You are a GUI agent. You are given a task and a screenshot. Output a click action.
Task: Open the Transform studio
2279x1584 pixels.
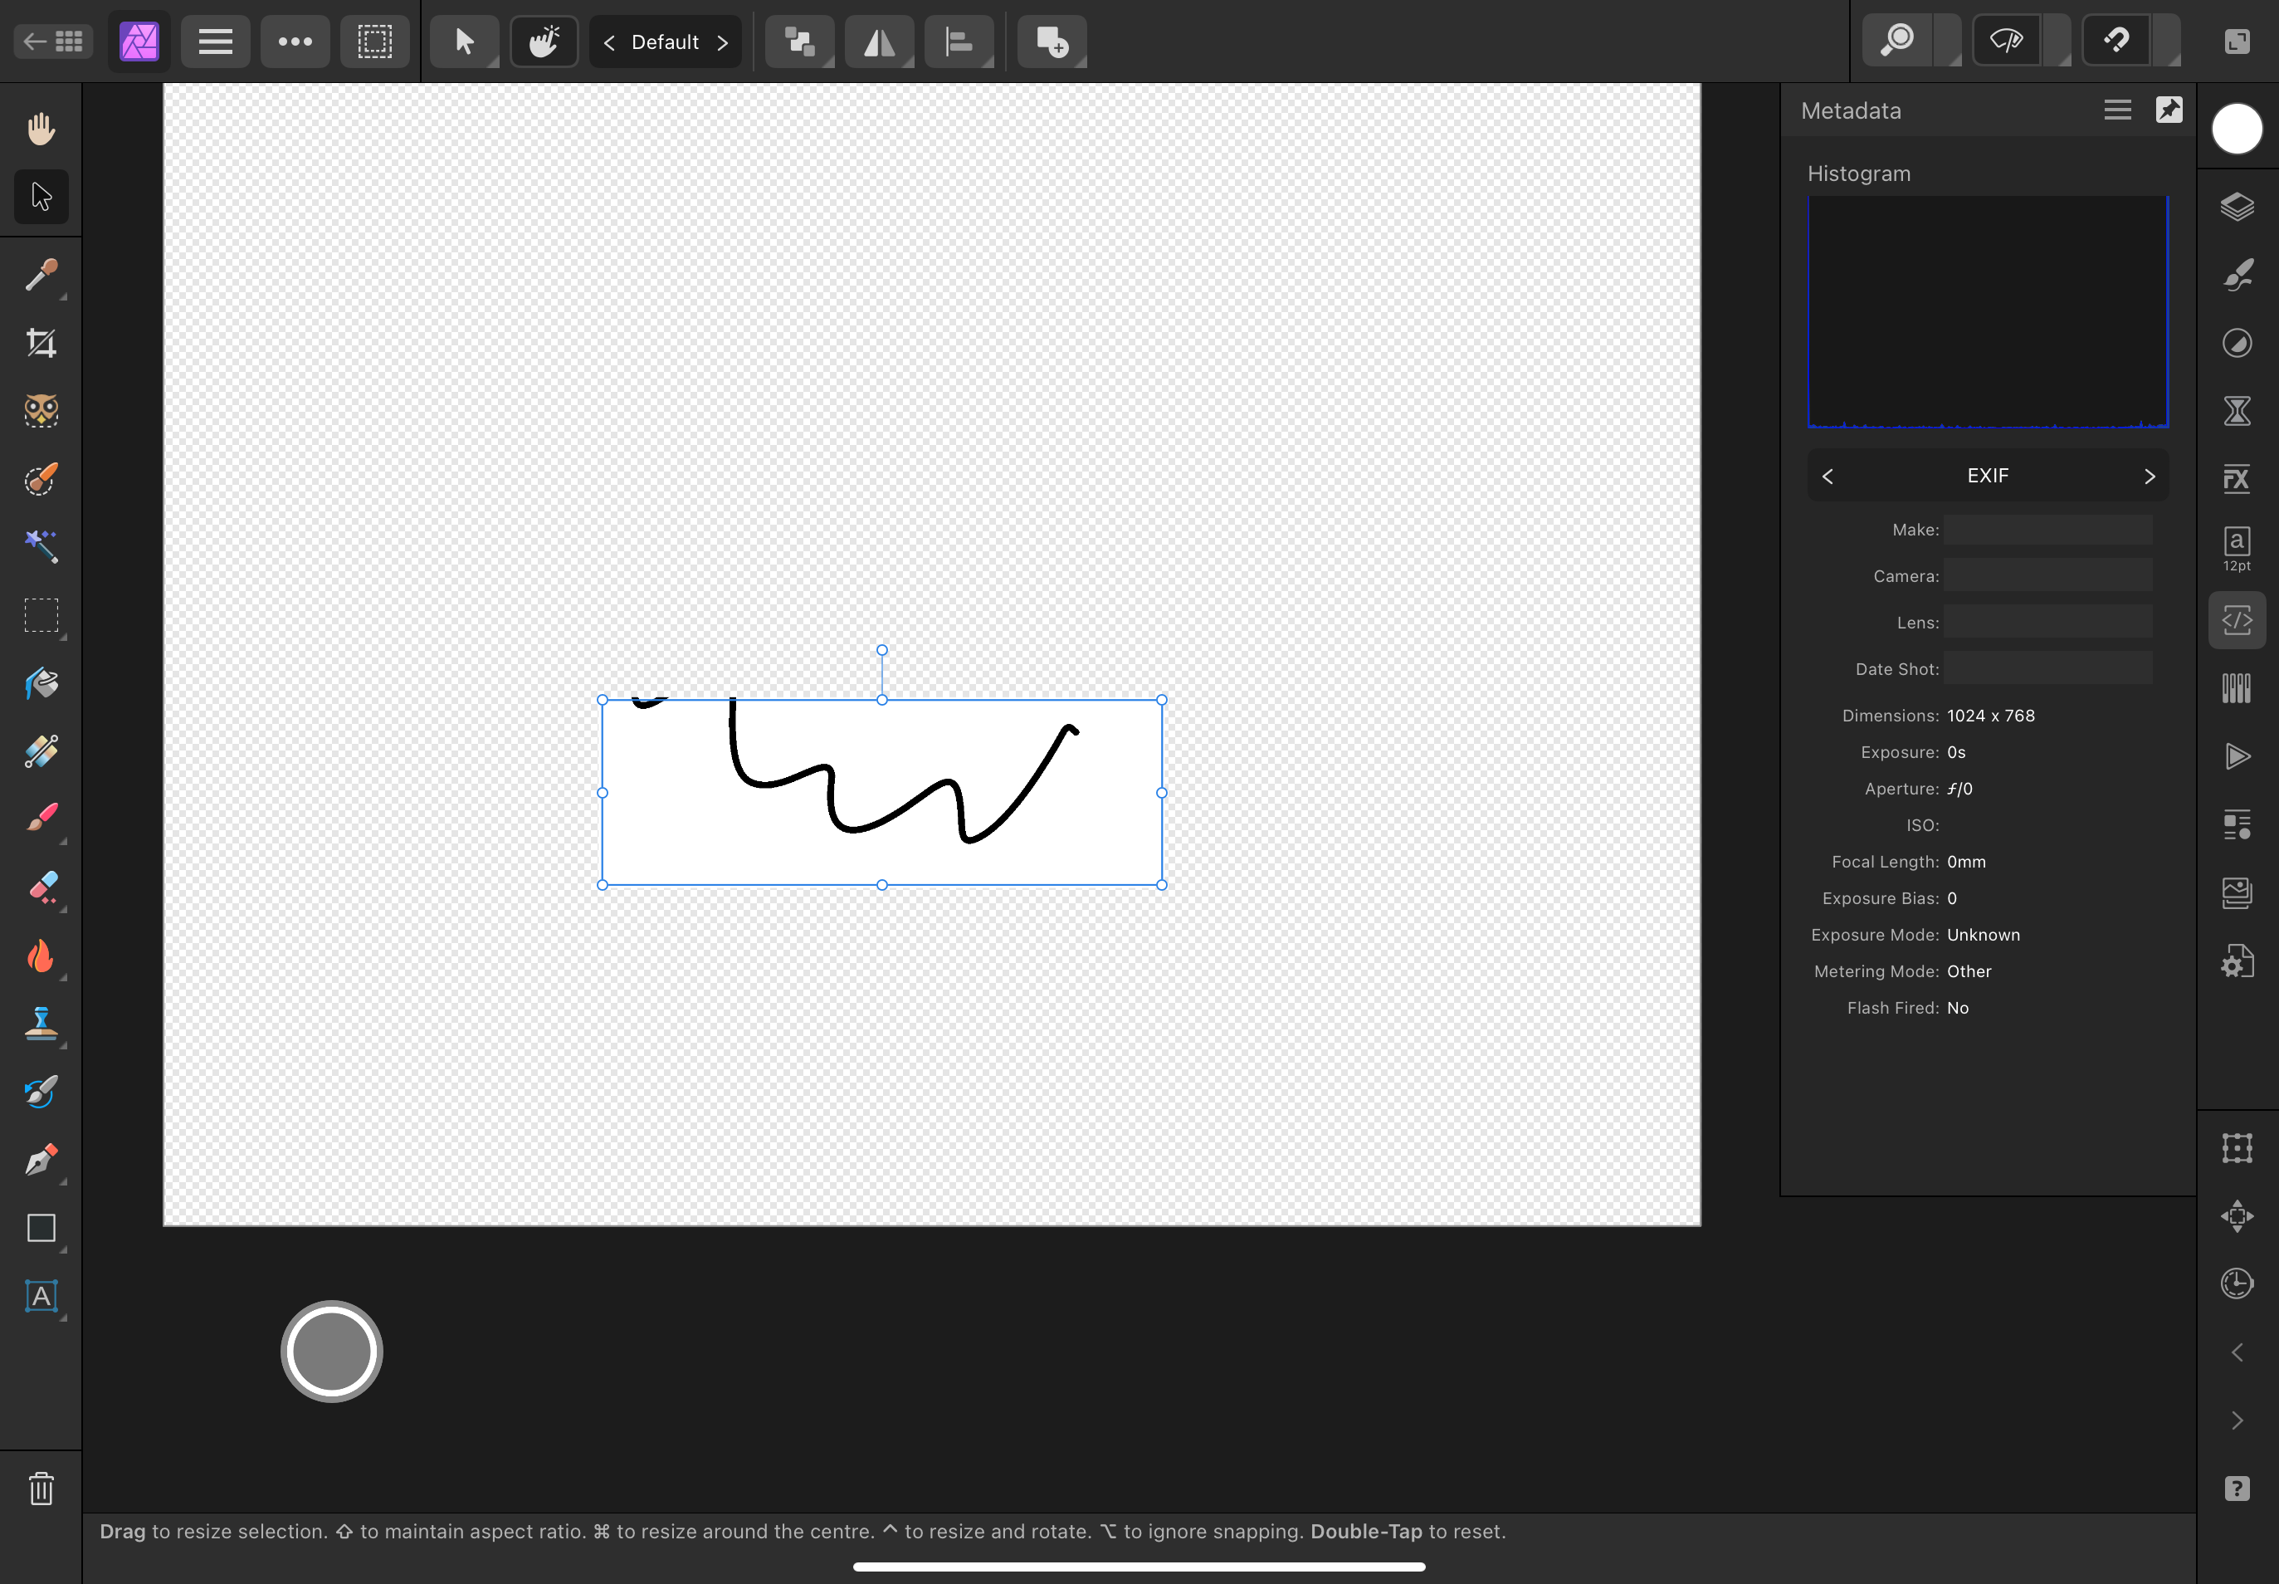(x=2238, y=1148)
